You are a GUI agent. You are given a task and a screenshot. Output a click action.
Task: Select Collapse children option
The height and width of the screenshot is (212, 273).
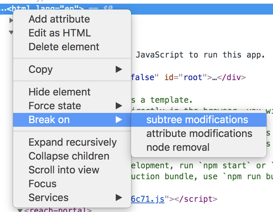click(72, 156)
